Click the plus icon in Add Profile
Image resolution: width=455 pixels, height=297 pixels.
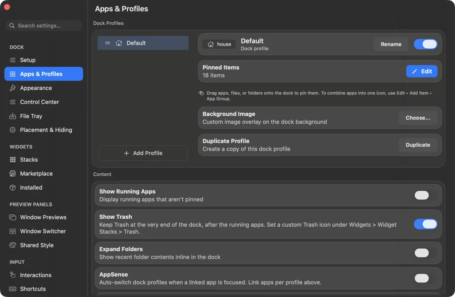tap(127, 153)
